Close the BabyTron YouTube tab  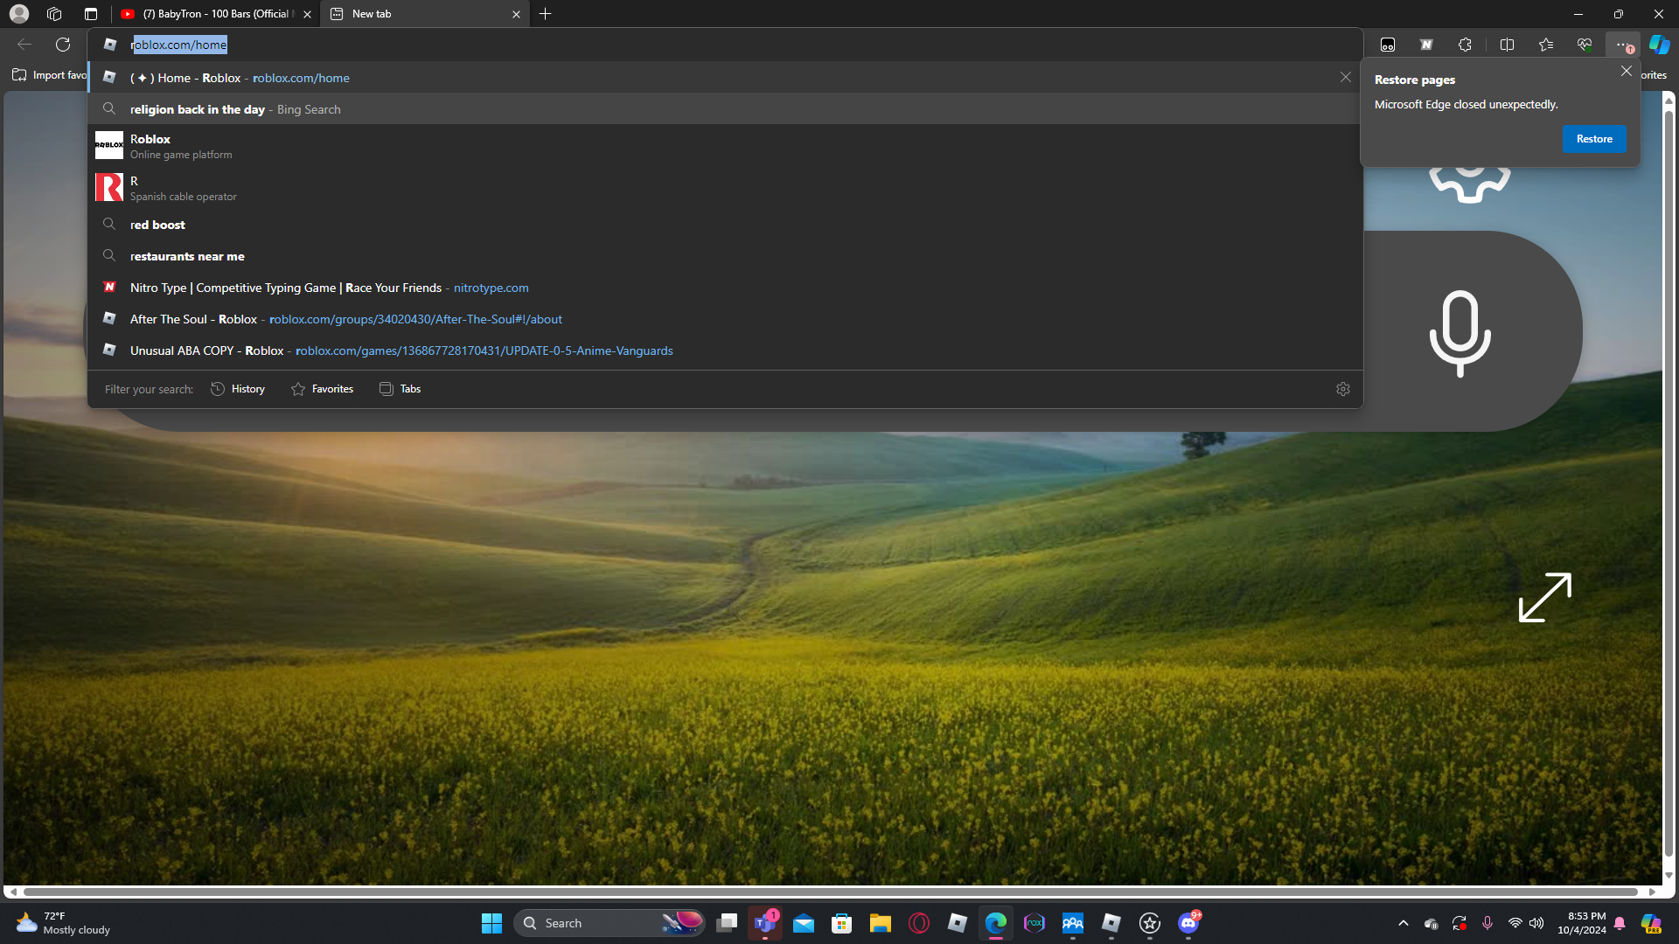pyautogui.click(x=307, y=14)
